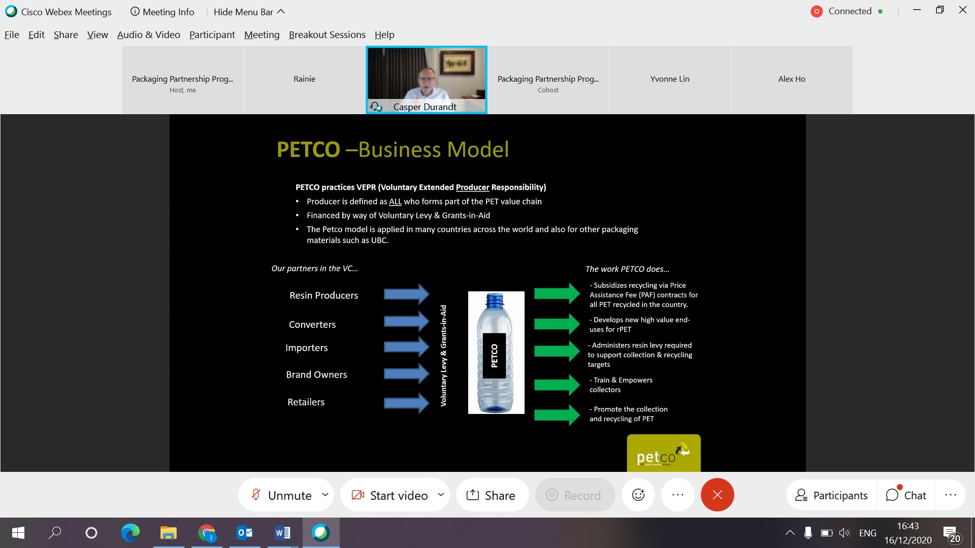
Task: Click red leave meeting button
Action: (x=718, y=495)
